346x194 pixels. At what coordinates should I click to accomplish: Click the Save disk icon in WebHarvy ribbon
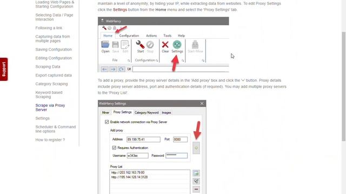coord(115,45)
